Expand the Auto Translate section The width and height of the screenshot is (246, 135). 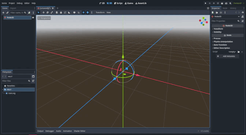pos(228,45)
